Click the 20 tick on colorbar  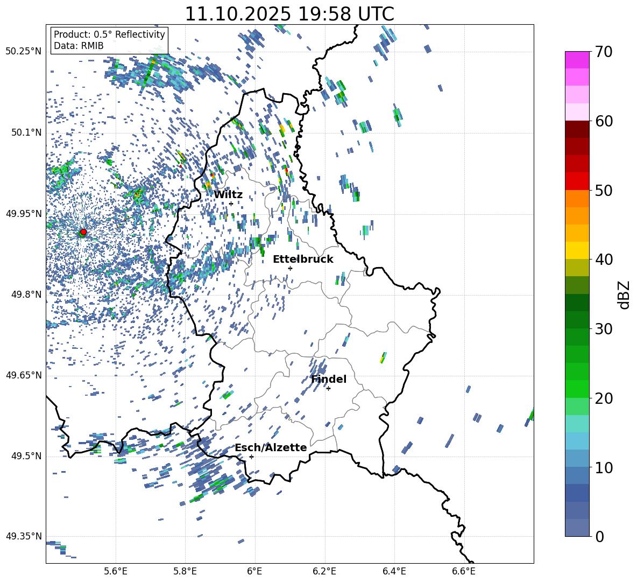click(604, 398)
